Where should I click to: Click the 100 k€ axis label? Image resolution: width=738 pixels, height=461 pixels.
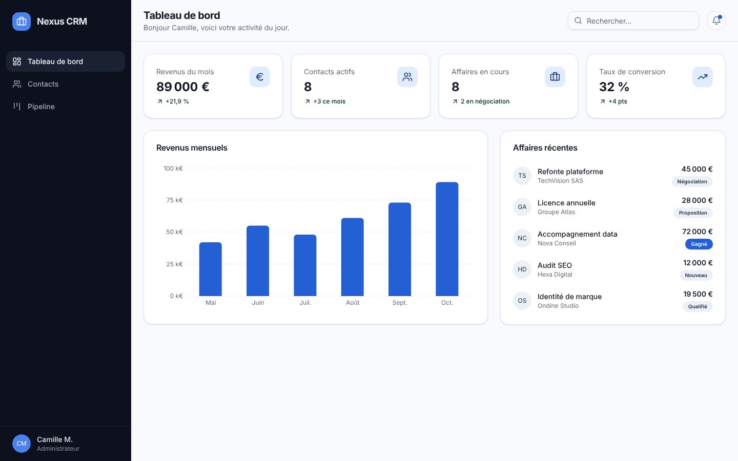click(x=173, y=169)
